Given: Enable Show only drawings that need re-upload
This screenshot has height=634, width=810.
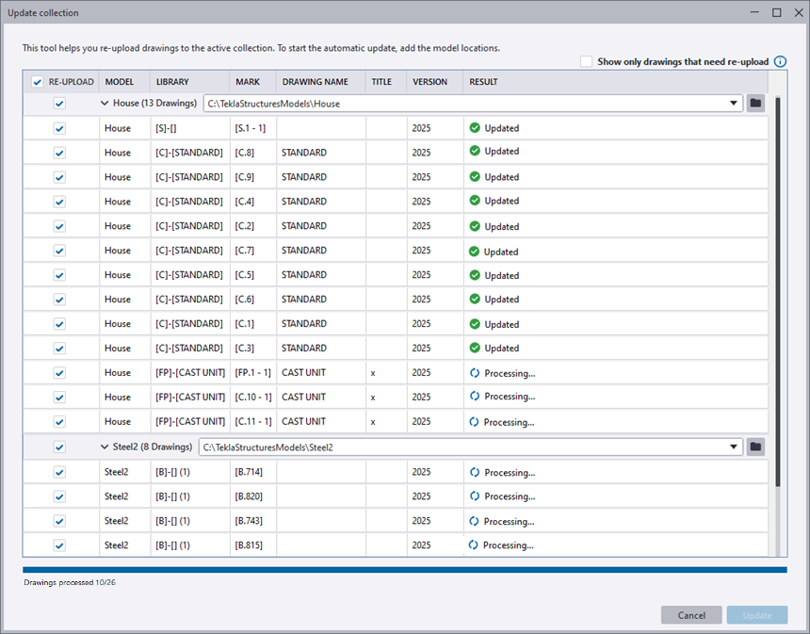Looking at the screenshot, I should 587,62.
